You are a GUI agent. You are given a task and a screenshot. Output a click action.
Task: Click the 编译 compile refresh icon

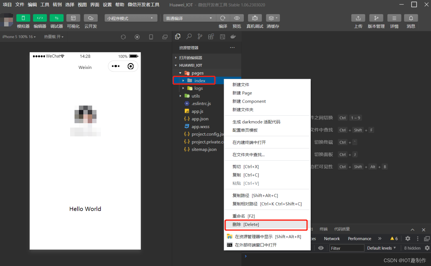[x=223, y=18]
